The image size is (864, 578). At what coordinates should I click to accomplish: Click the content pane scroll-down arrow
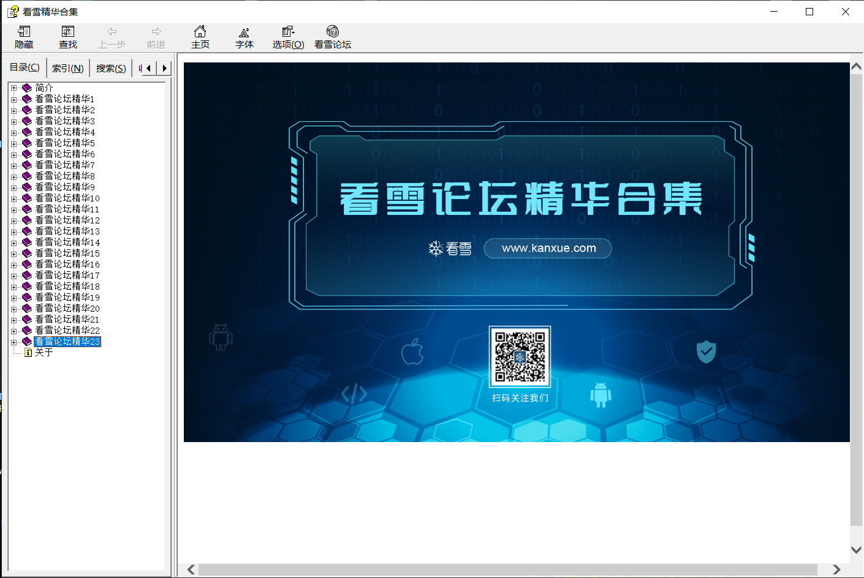[x=857, y=550]
